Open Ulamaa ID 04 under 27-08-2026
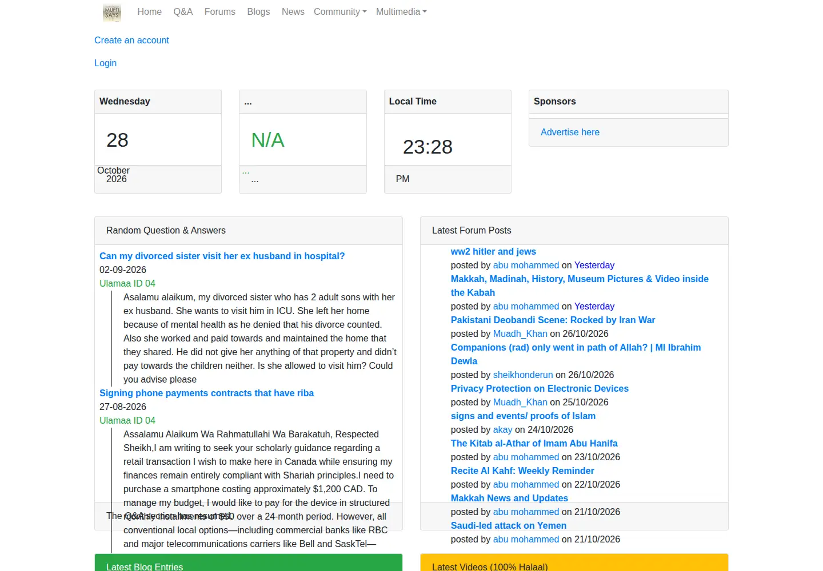 [x=127, y=420]
